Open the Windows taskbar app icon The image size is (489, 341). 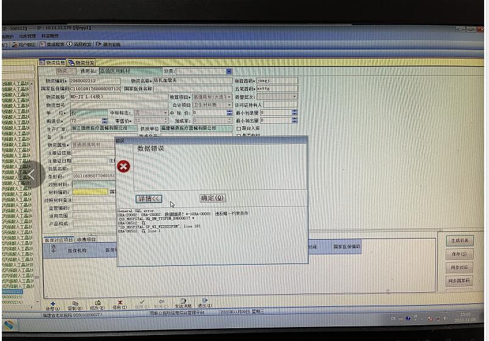pyautogui.click(x=9, y=326)
